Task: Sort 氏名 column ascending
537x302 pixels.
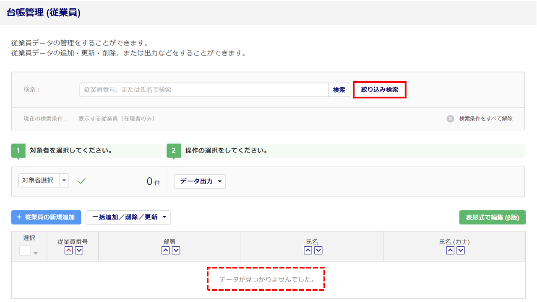Action: pyautogui.click(x=308, y=250)
